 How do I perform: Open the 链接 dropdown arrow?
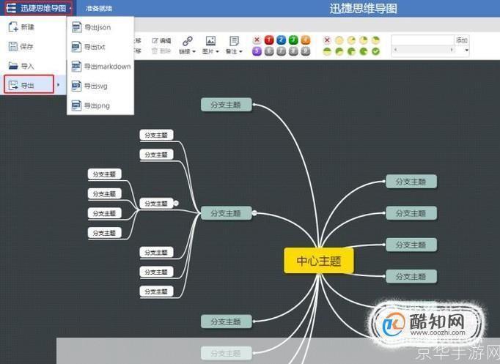tap(194, 51)
